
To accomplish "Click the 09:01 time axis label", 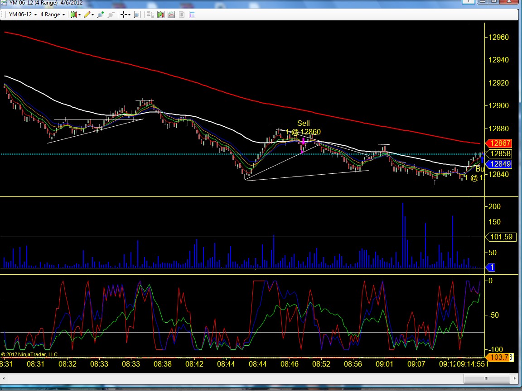I will [385, 364].
